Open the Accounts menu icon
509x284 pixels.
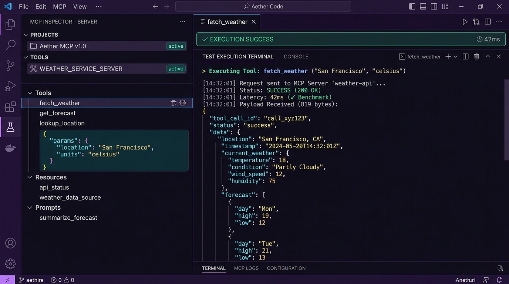(10, 243)
